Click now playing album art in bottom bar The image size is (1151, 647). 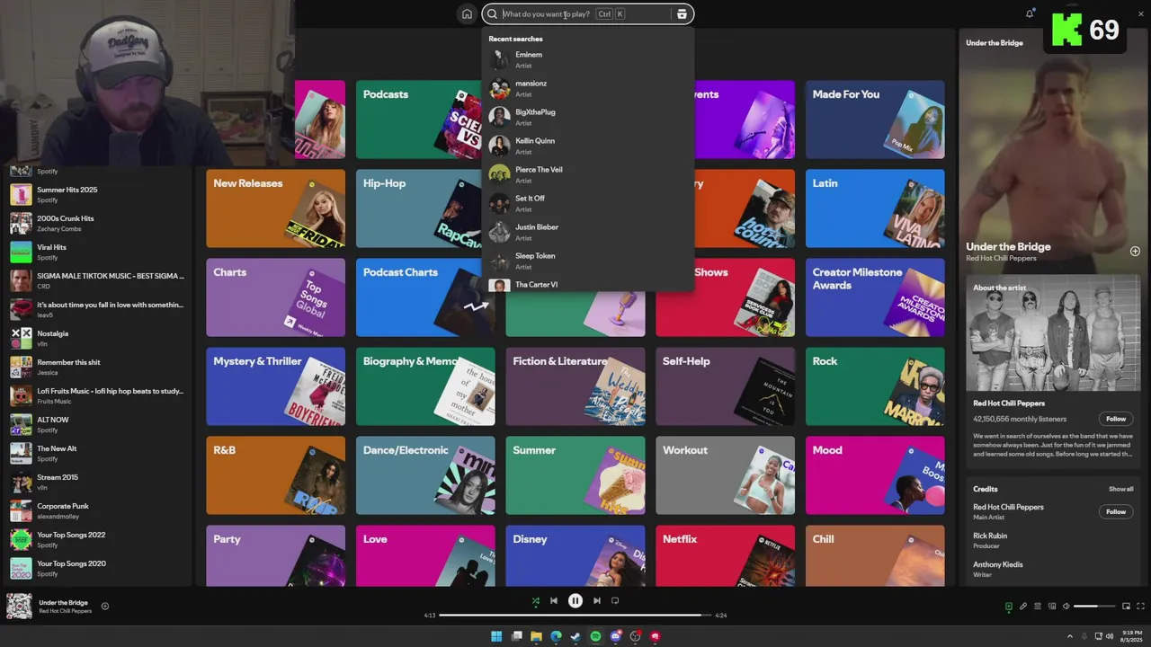click(x=19, y=607)
